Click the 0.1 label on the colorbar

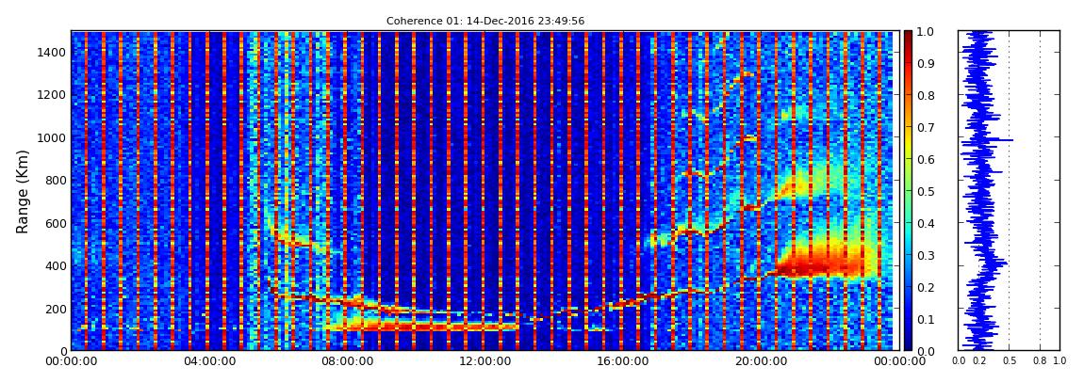(928, 320)
